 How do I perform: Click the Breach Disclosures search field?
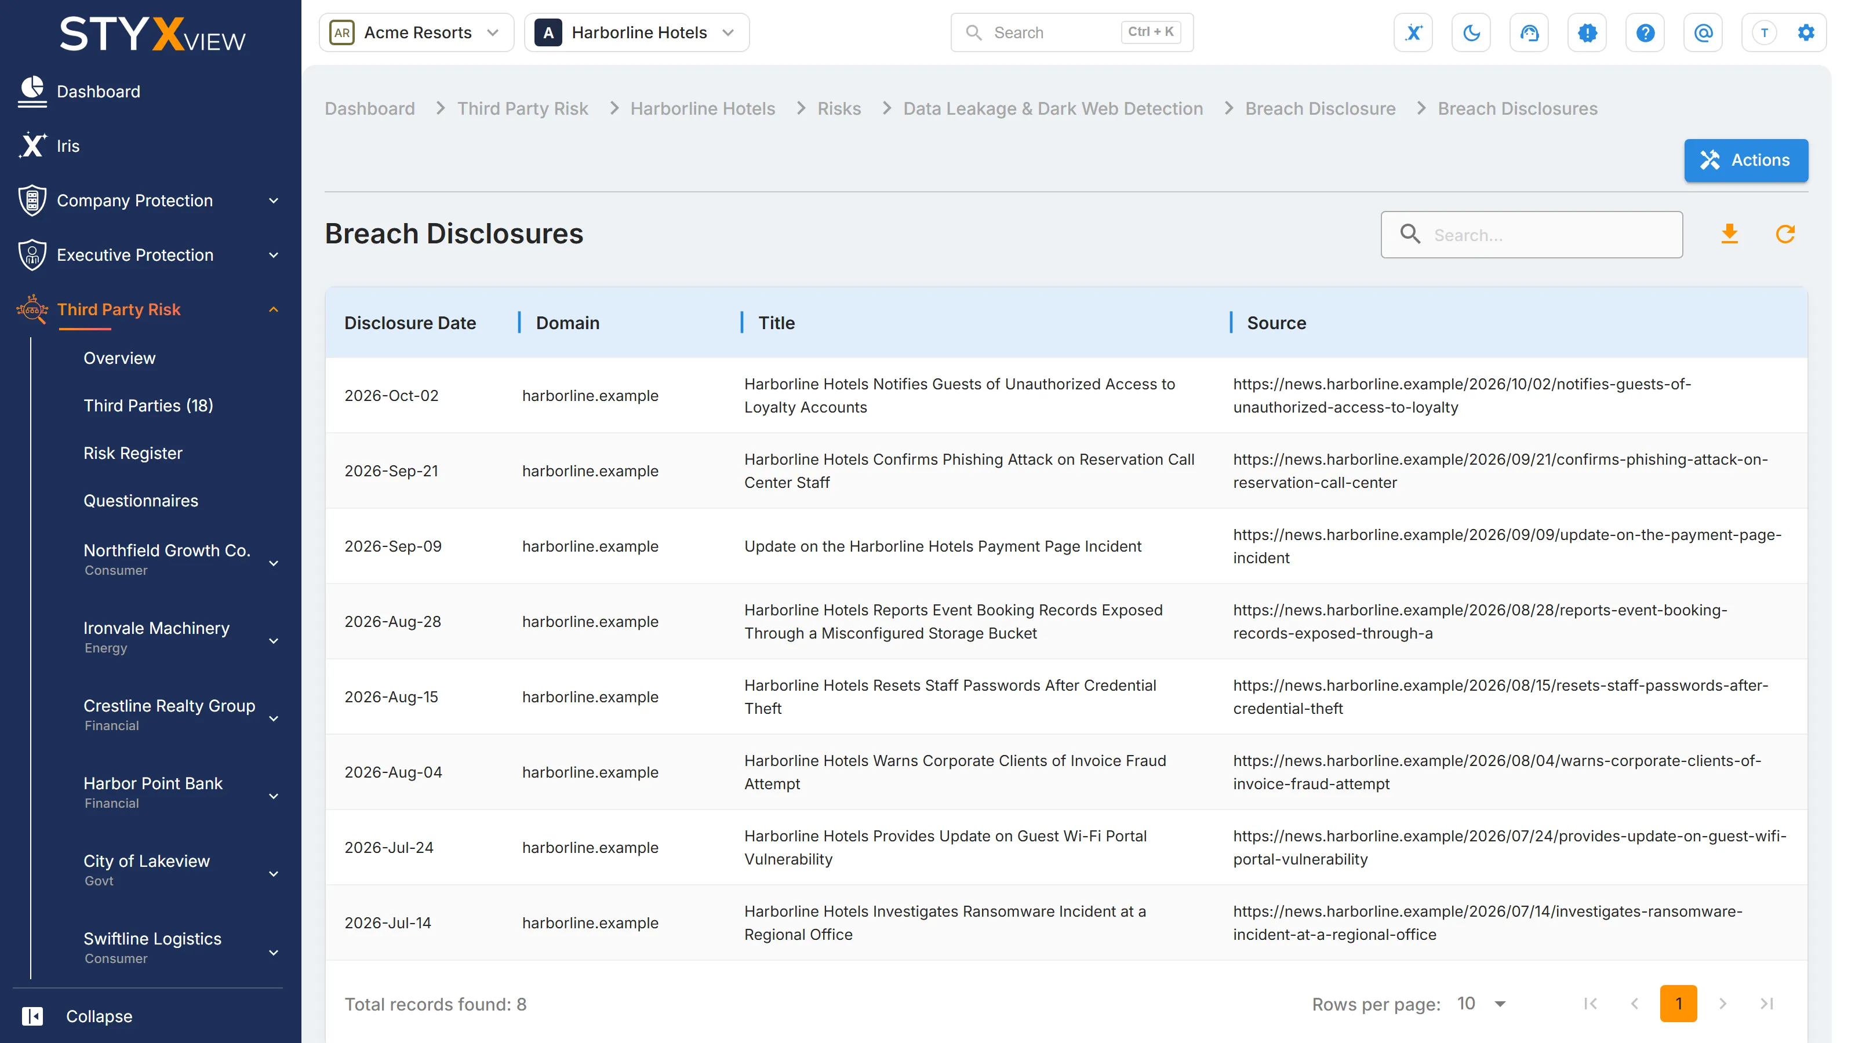[x=1531, y=234]
